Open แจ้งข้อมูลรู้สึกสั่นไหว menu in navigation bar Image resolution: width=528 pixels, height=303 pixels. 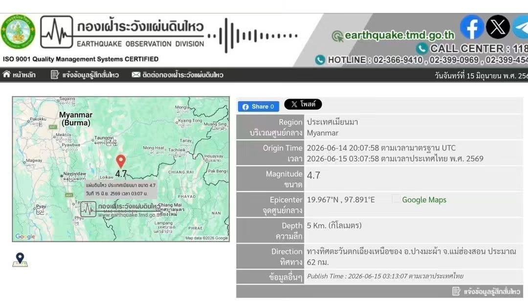click(x=90, y=75)
